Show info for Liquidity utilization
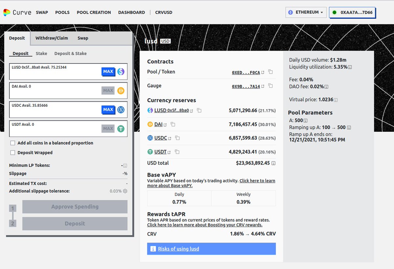This screenshot has height=269, width=394. pos(350,67)
